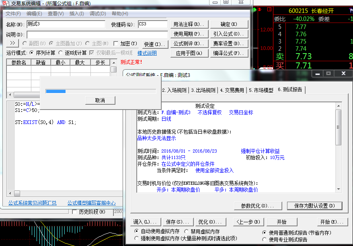Click the red anchor icon above the price chart

pos(260,10)
